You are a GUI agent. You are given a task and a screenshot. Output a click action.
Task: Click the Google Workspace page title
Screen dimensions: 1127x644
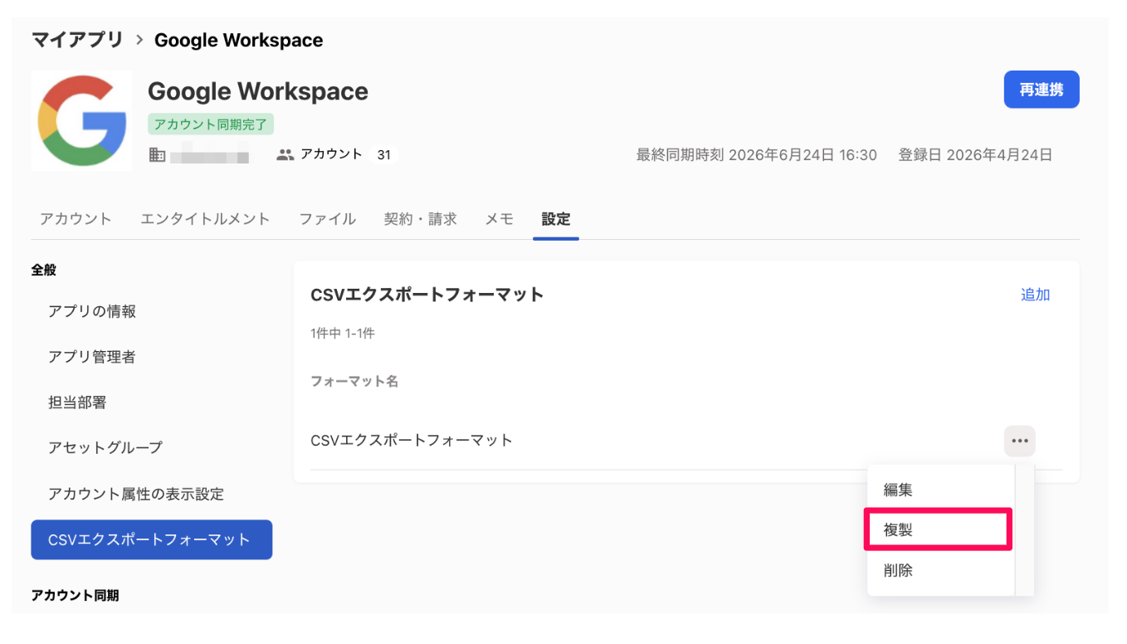pyautogui.click(x=258, y=91)
